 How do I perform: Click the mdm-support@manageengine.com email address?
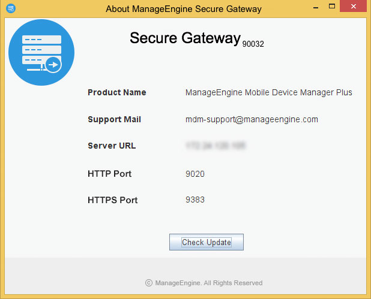[252, 119]
